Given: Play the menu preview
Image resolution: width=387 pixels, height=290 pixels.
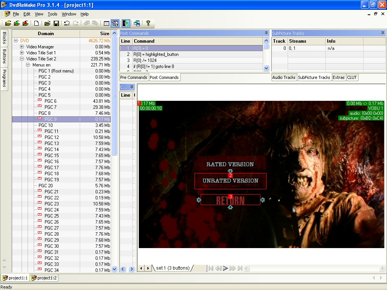Looking at the screenshot, I should [x=225, y=268].
